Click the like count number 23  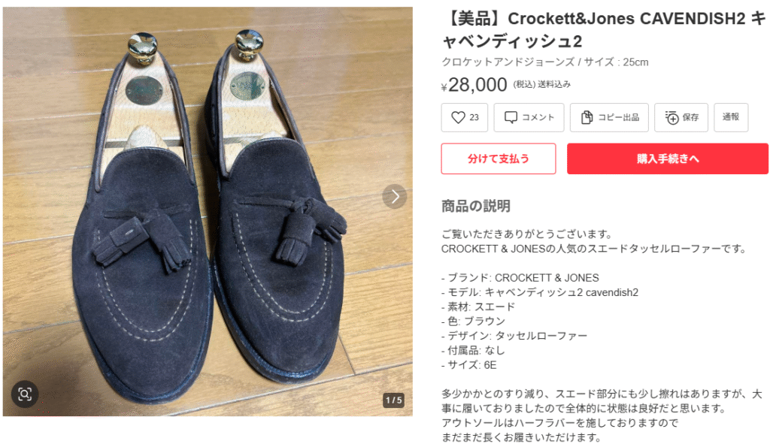pos(474,117)
